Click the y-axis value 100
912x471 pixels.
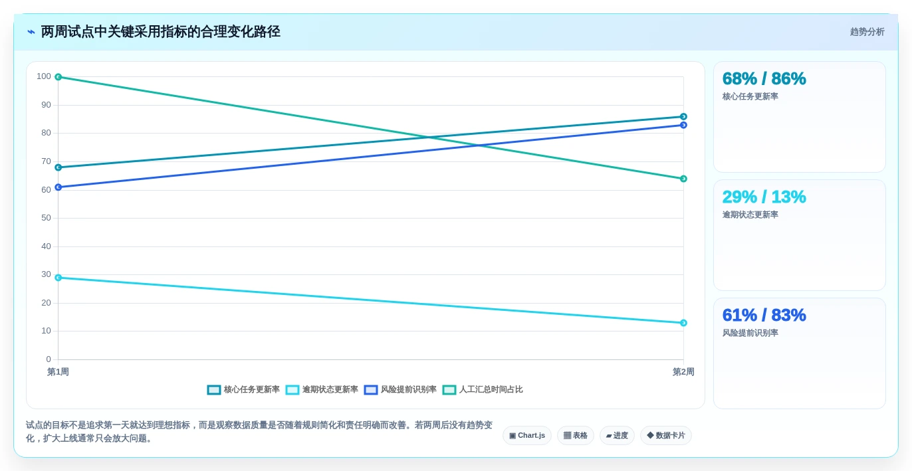click(44, 76)
